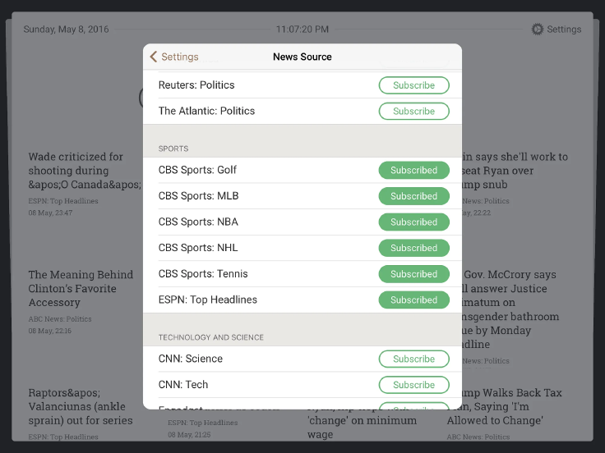Select the CBS Sports: NHL label

tap(198, 248)
